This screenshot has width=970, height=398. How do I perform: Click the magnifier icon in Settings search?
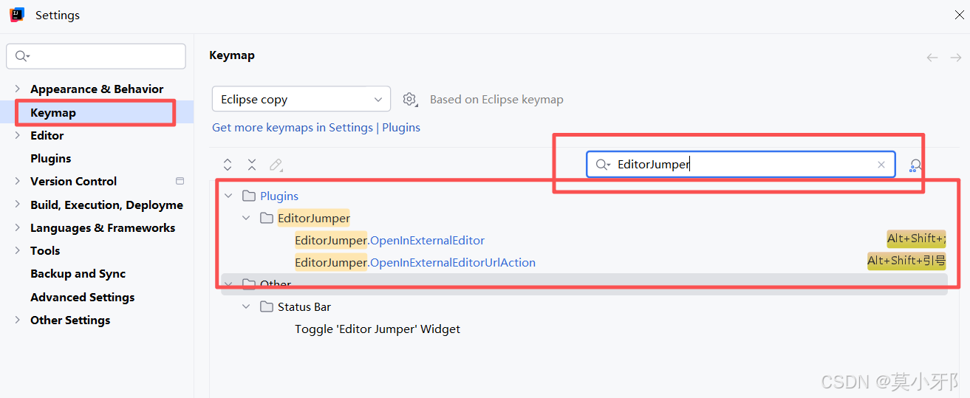(x=22, y=56)
